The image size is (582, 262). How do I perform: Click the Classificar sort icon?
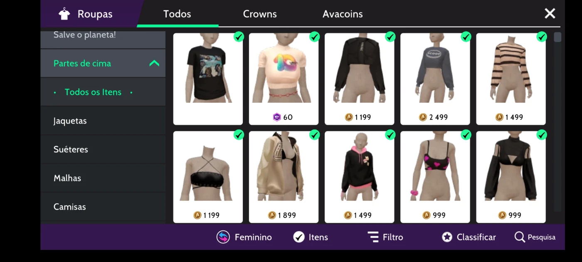click(447, 237)
